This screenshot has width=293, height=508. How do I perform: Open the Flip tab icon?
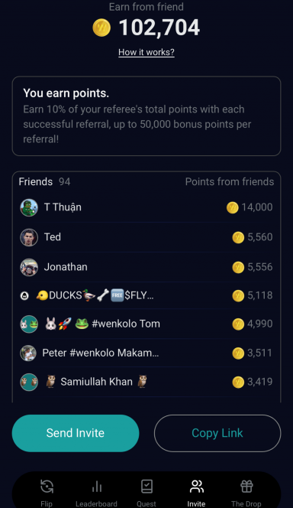click(47, 487)
